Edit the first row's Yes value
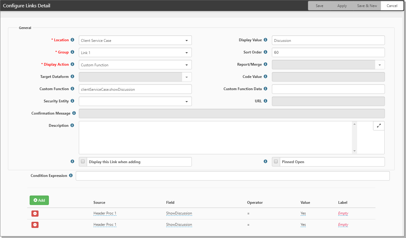Viewport: 406px width, 238px height. (x=303, y=214)
